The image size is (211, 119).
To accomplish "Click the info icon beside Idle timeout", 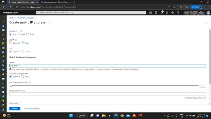I will coord(30,82).
